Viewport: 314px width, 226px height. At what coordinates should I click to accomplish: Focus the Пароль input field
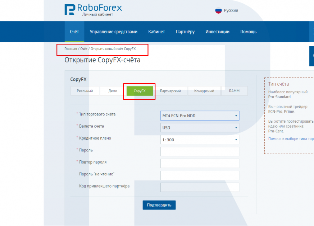tap(200, 151)
